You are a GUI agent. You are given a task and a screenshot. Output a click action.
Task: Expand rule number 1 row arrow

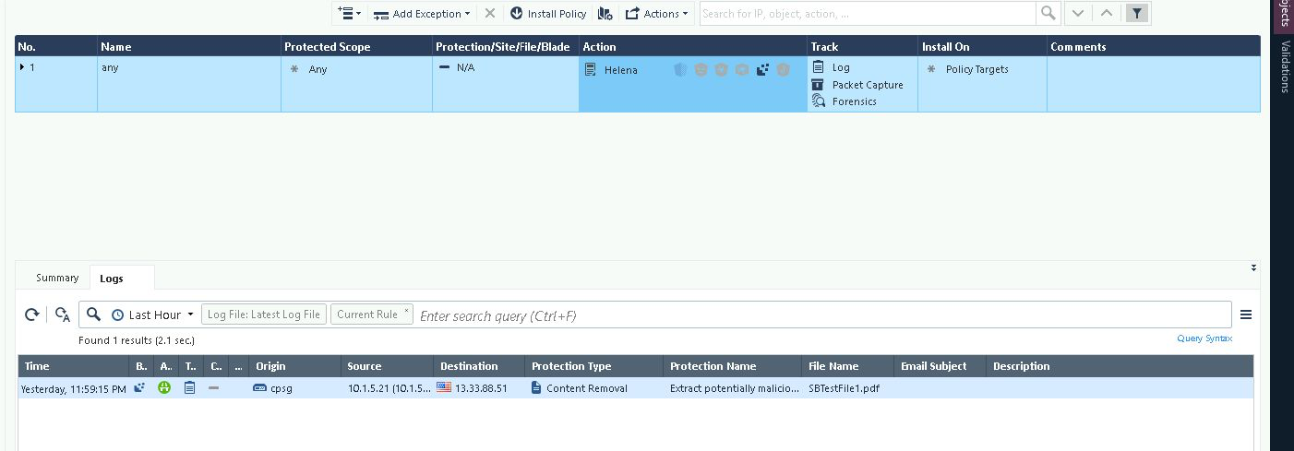(x=22, y=67)
